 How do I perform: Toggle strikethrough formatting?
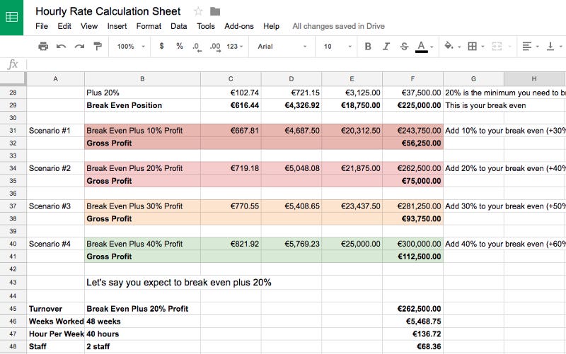(404, 46)
